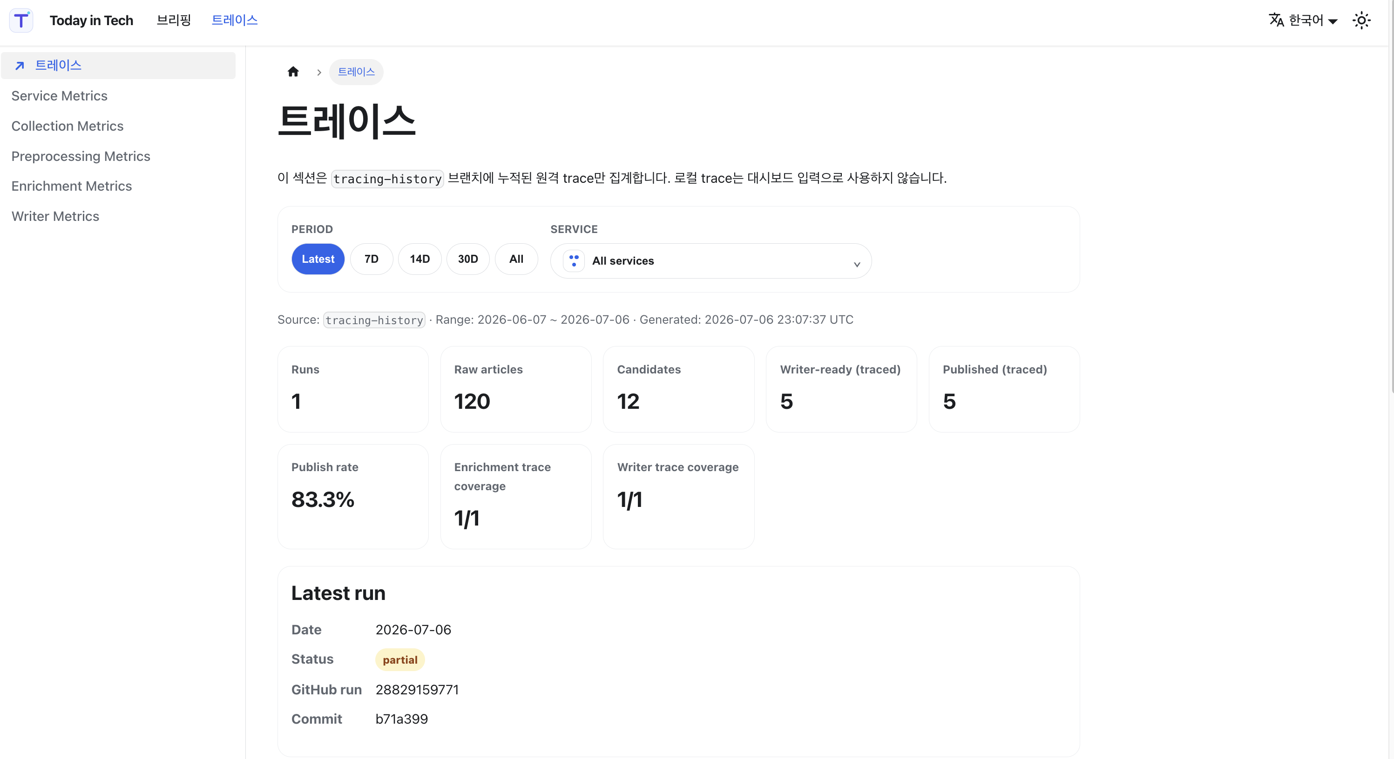Screen dimensions: 1394x759
Task: Click the home icon in the breadcrumb
Action: tap(293, 72)
